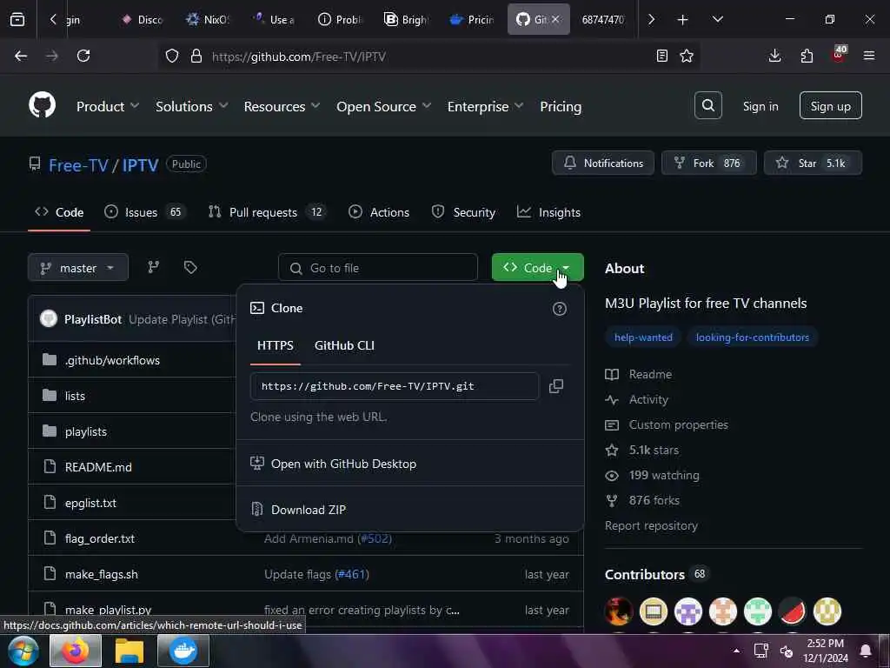The width and height of the screenshot is (890, 668).
Task: Bookmark this page with the star icon
Action: coord(687,56)
